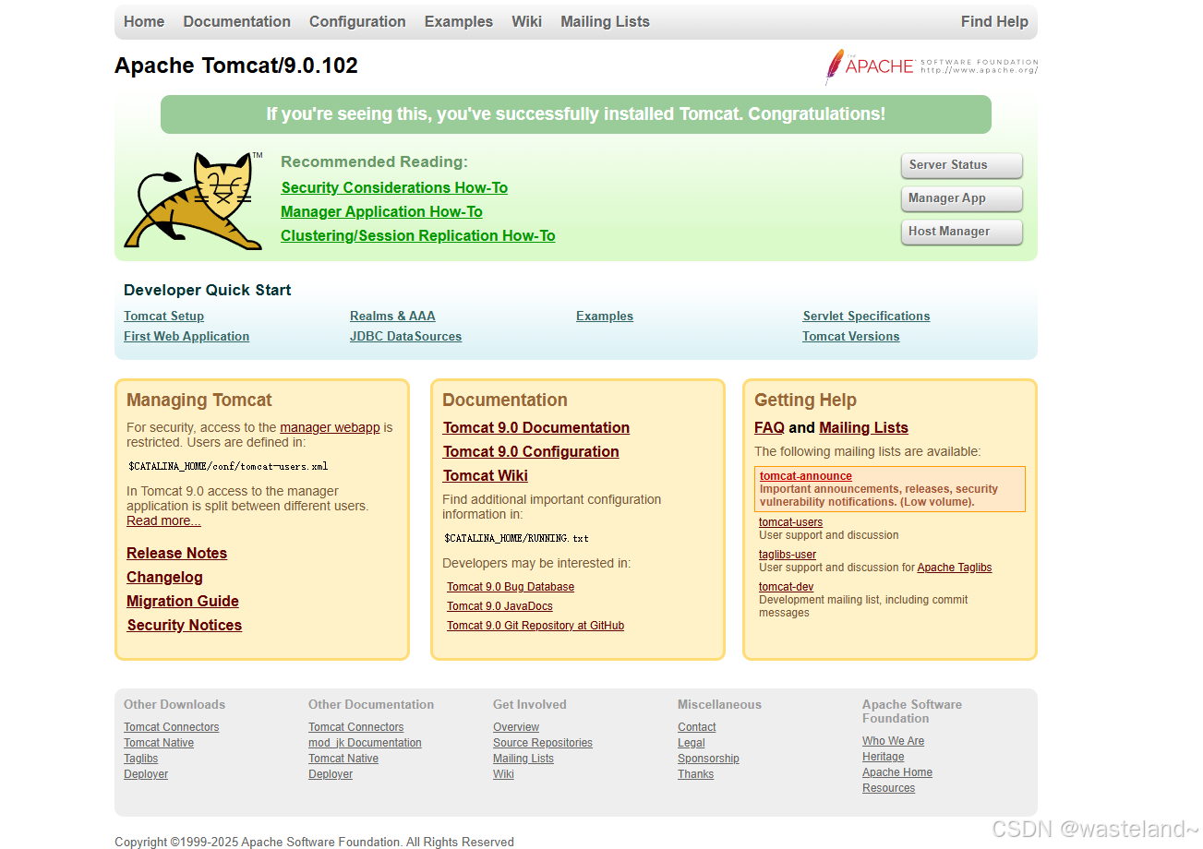The width and height of the screenshot is (1203, 849).
Task: Open Examples in the top navigation bar
Action: coord(459,21)
